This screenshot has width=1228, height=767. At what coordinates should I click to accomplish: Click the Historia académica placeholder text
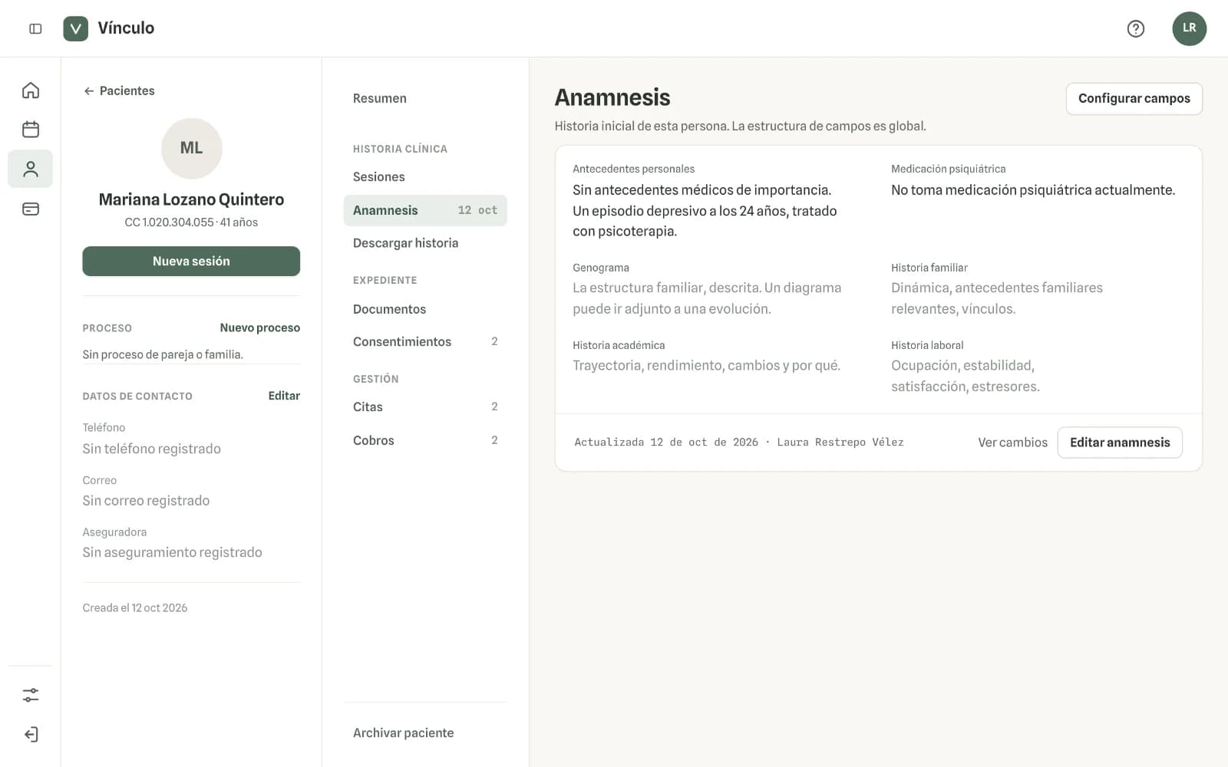point(706,365)
